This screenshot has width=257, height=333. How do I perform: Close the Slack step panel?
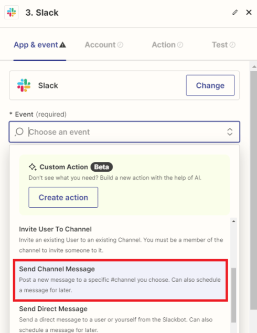point(249,13)
